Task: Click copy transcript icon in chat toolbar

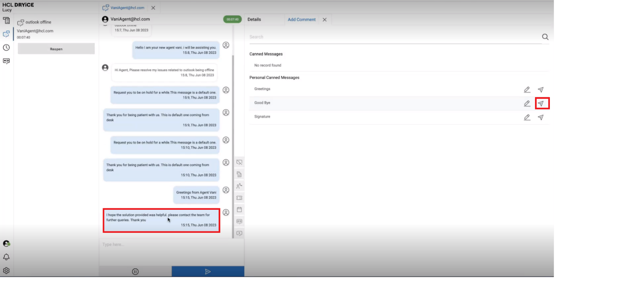Action: coord(239,174)
